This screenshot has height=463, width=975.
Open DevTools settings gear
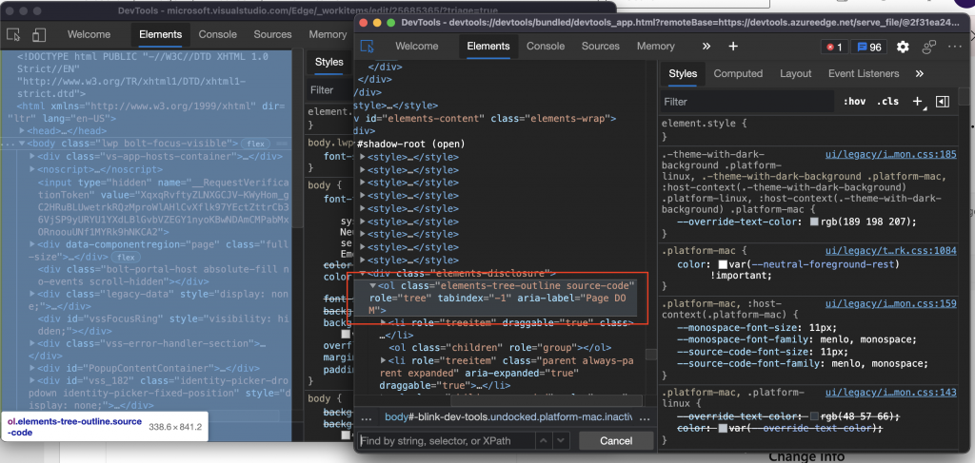pyautogui.click(x=903, y=48)
